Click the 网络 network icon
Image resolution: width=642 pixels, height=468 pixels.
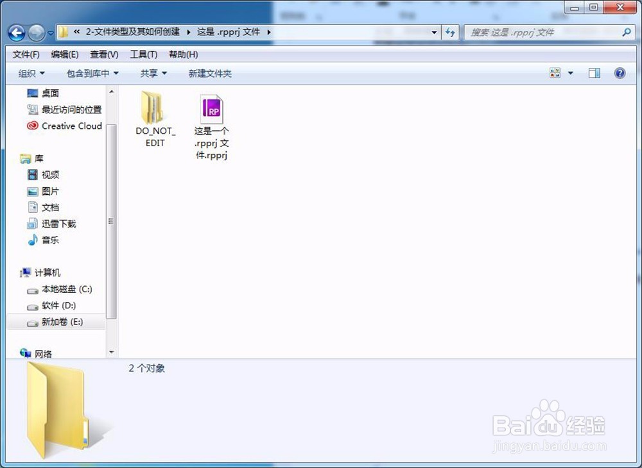26,353
